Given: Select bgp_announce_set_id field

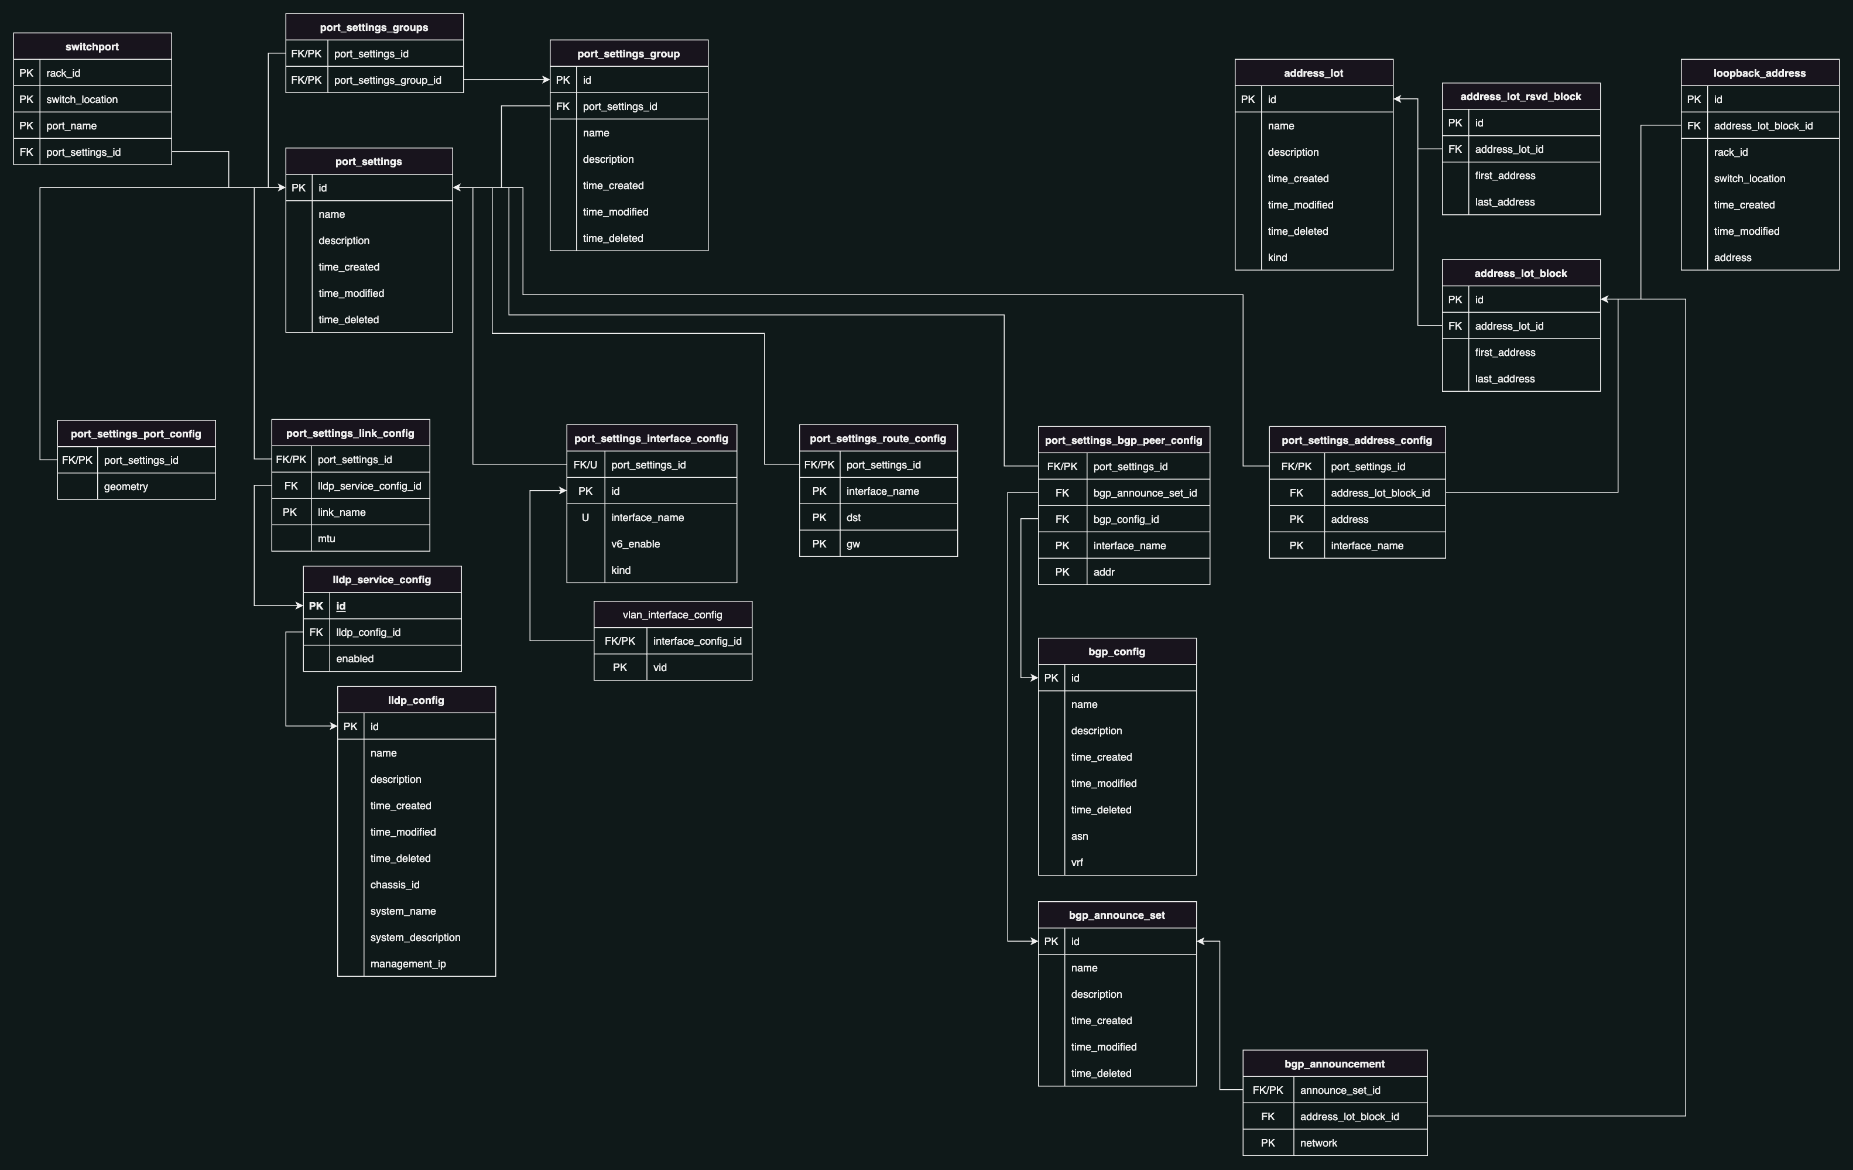Looking at the screenshot, I should [x=1124, y=492].
